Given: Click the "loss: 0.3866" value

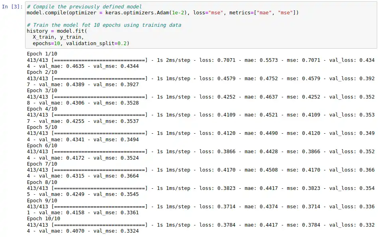Looking at the screenshot, I should pos(217,151).
